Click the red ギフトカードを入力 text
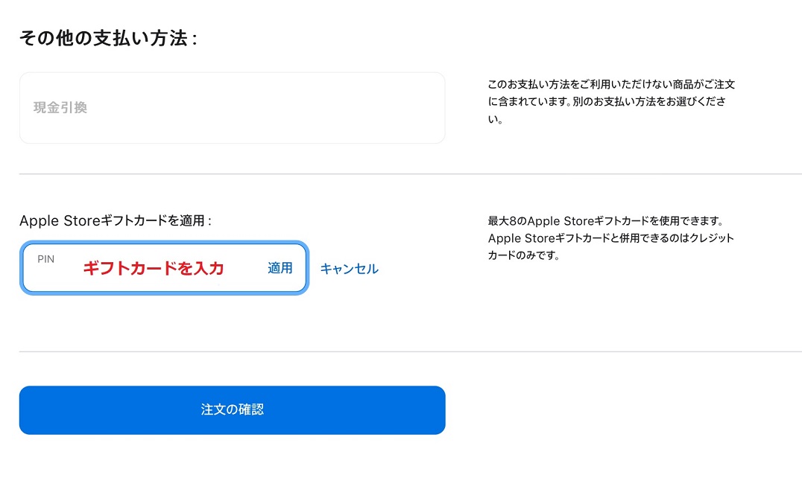This screenshot has height=478, width=802. point(154,268)
